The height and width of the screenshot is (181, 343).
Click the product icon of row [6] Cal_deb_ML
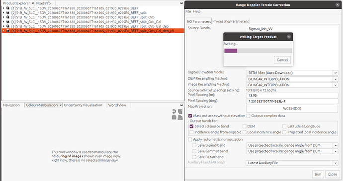coord(8,31)
